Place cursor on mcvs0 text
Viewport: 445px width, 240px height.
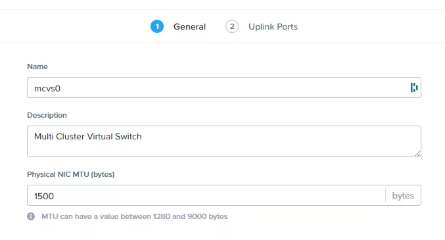[47, 89]
